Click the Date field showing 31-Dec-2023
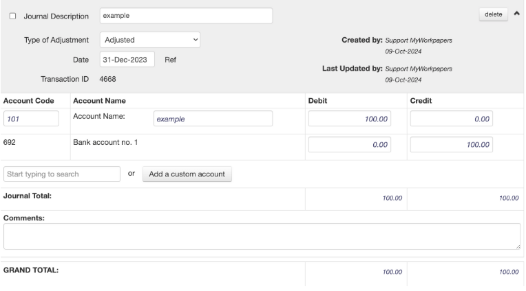Image resolution: width=526 pixels, height=291 pixels. (x=127, y=59)
